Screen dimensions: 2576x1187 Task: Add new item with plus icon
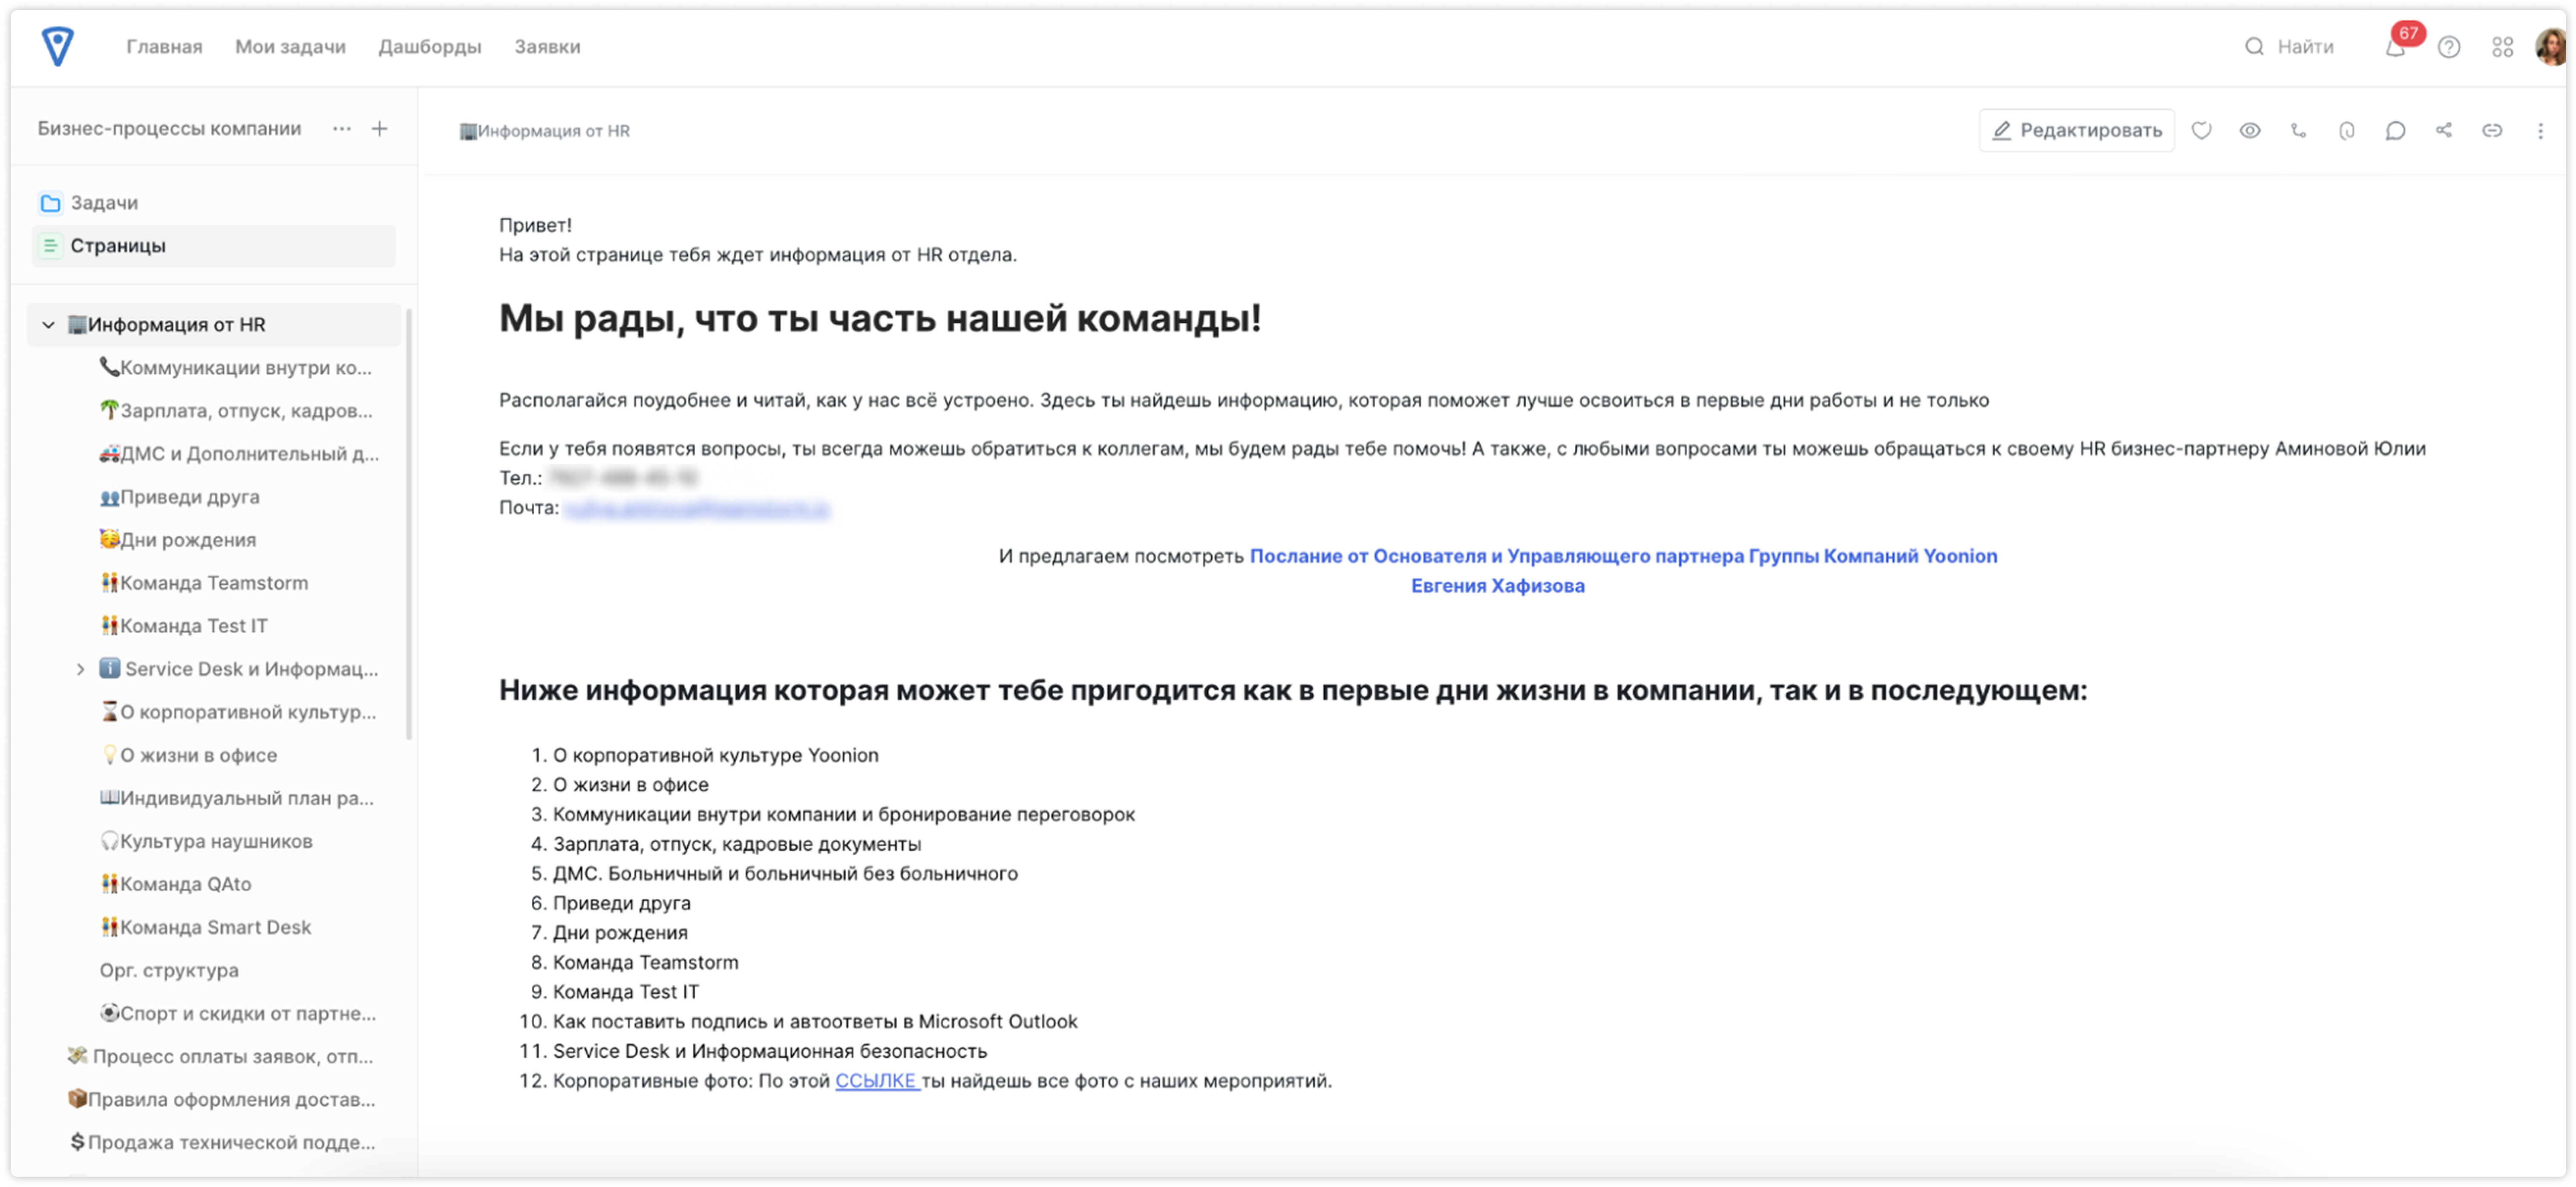pos(380,129)
